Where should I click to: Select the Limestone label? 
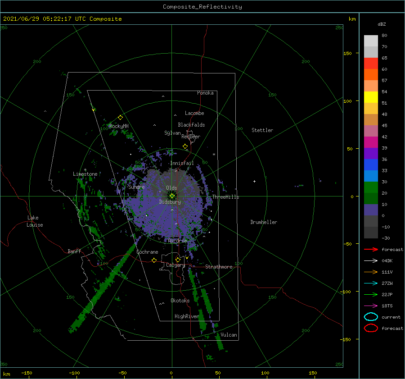point(85,174)
